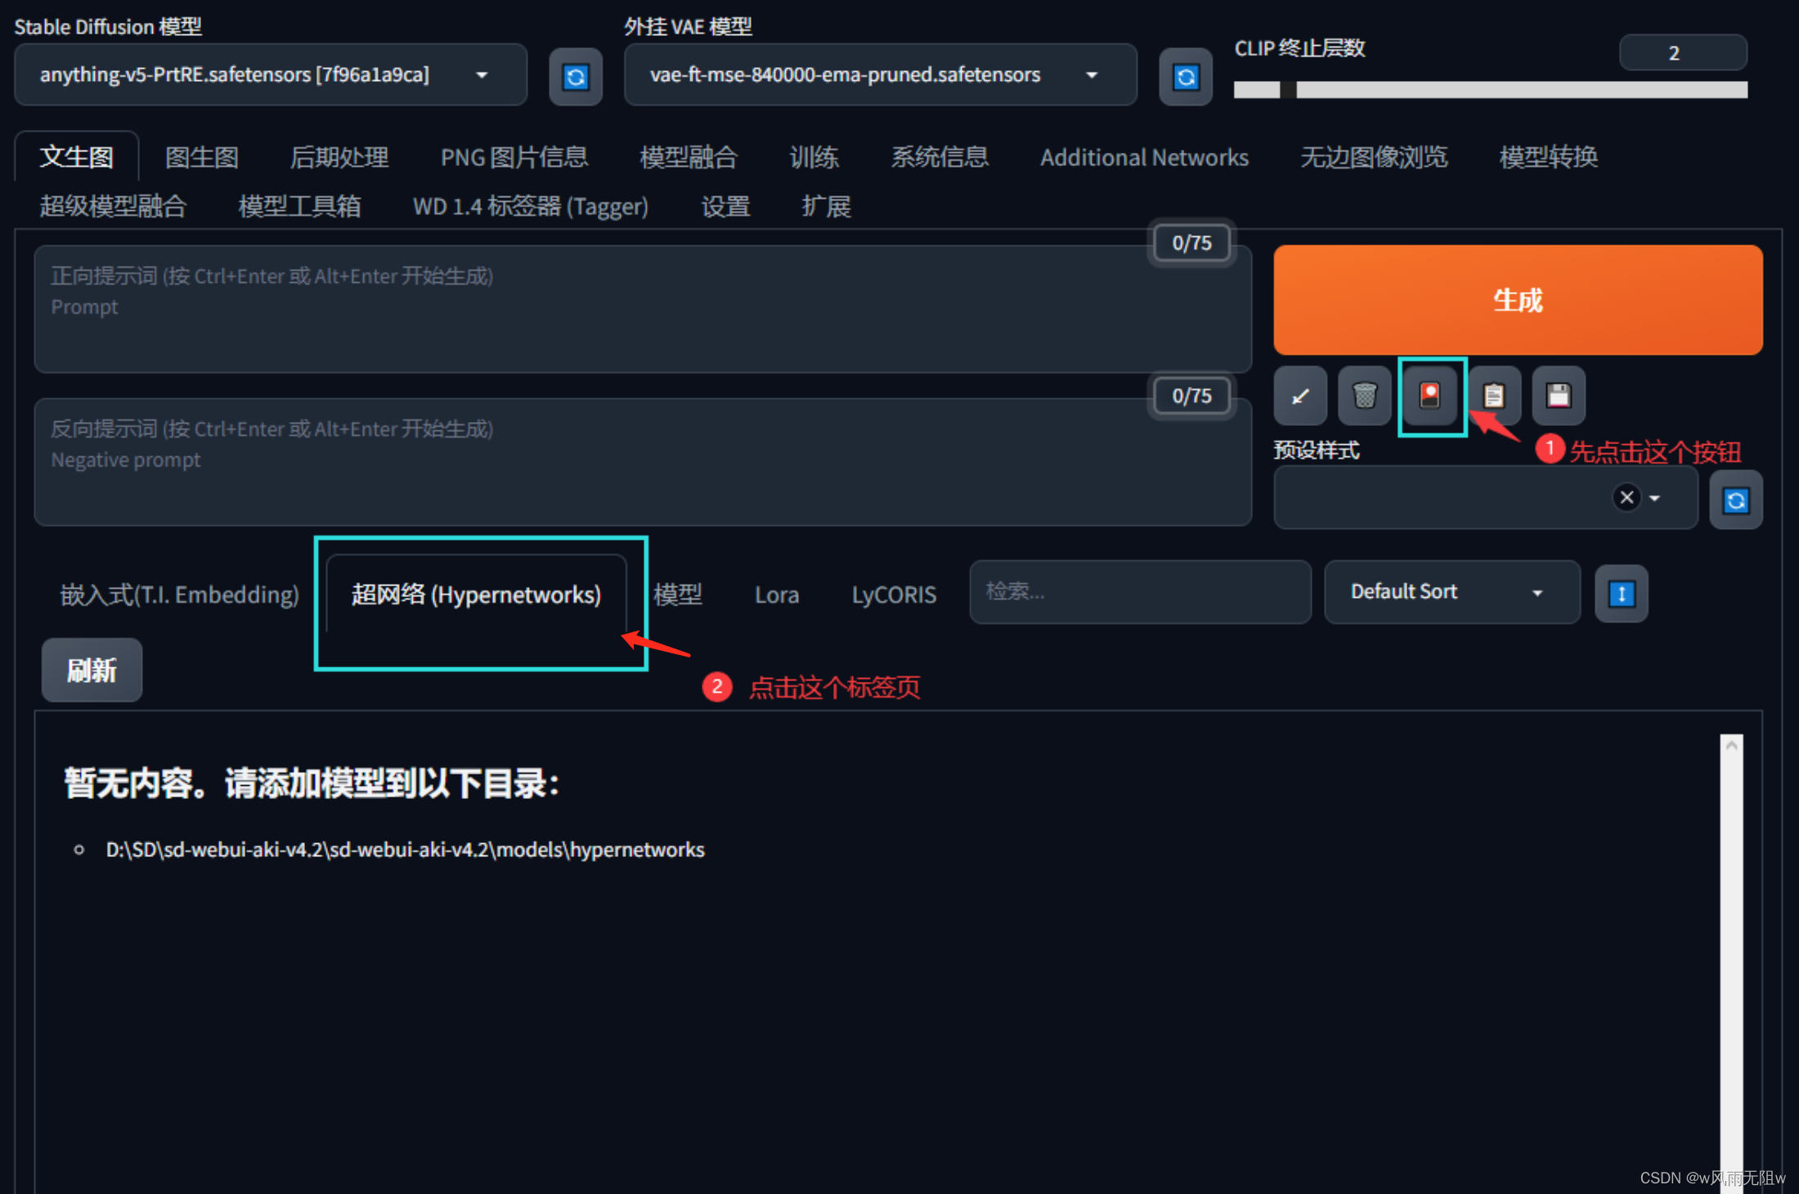
Task: Expand the Default Sort dropdown
Action: 1451,592
